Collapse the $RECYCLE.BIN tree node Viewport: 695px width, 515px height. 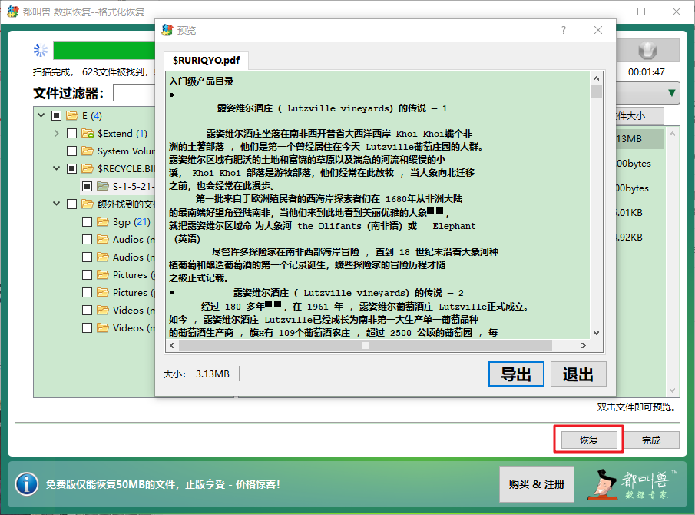[56, 168]
